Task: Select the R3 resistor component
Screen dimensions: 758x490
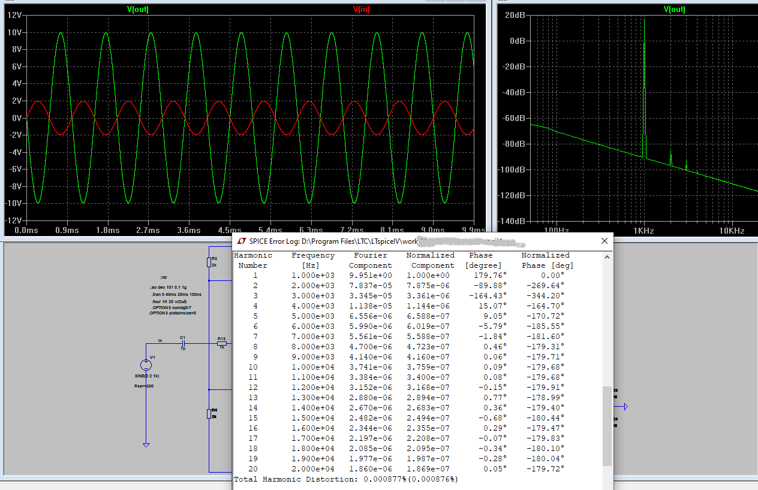Action: click(209, 262)
